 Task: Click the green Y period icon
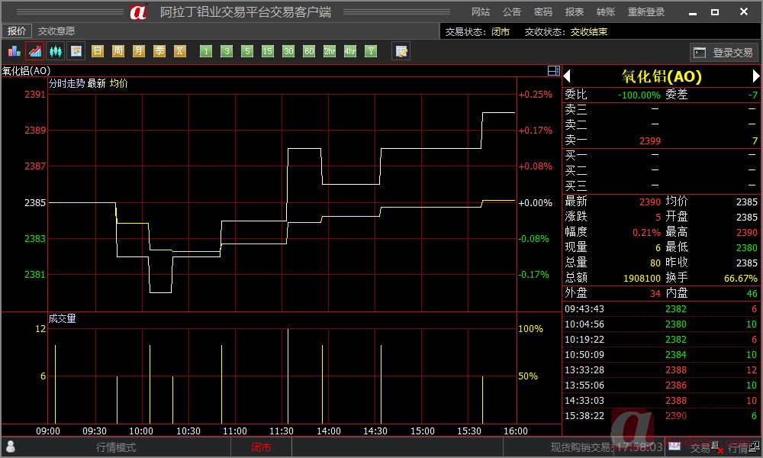coord(371,51)
